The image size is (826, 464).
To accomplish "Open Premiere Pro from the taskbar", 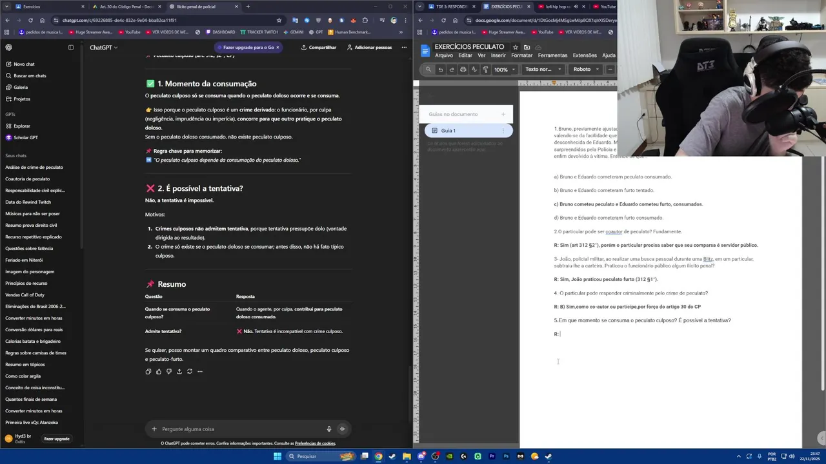I will [492, 456].
